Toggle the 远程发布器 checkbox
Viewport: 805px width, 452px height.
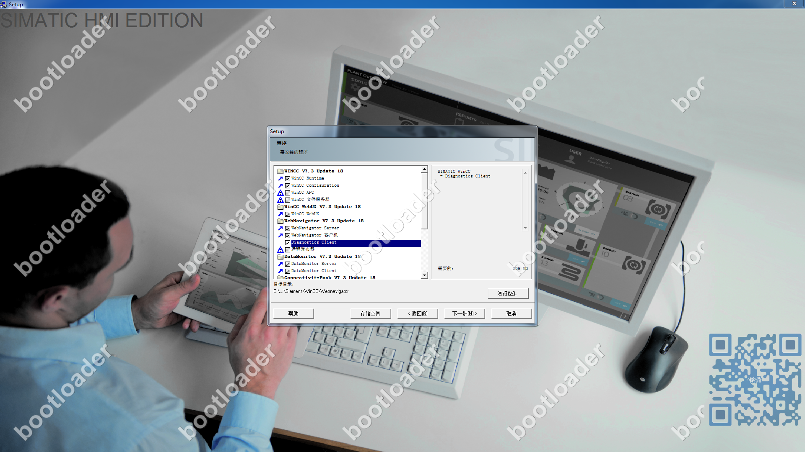tap(288, 250)
